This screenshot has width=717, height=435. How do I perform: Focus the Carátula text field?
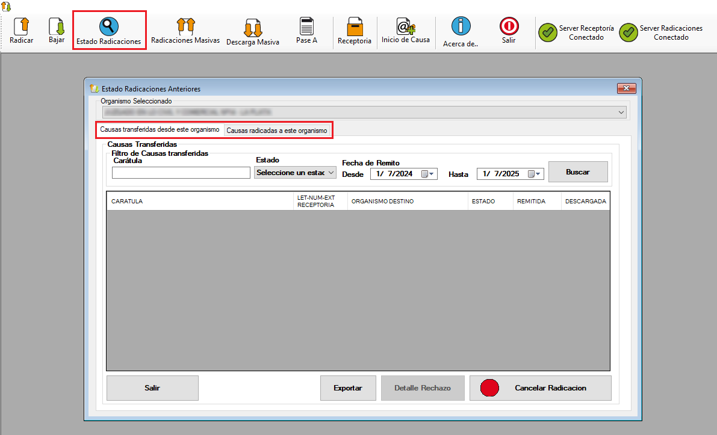[181, 173]
